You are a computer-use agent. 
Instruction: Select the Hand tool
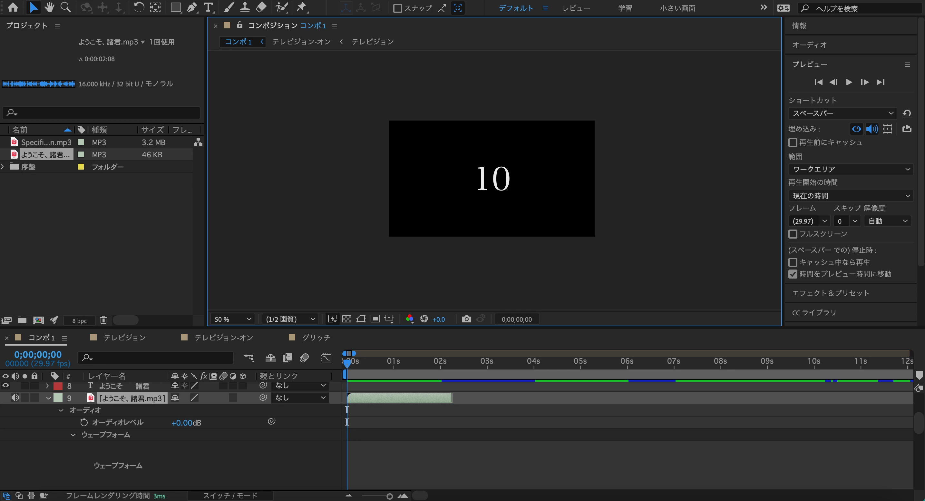click(x=49, y=7)
